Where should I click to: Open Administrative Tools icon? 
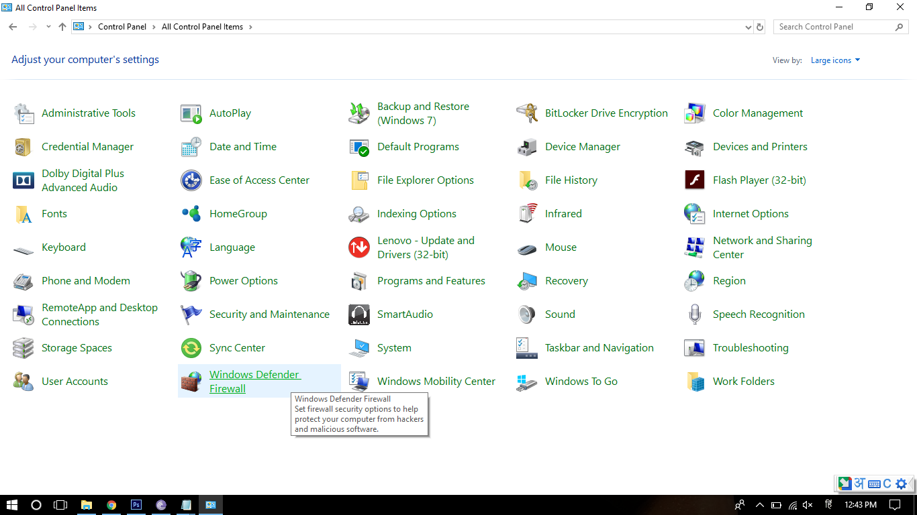pos(23,113)
